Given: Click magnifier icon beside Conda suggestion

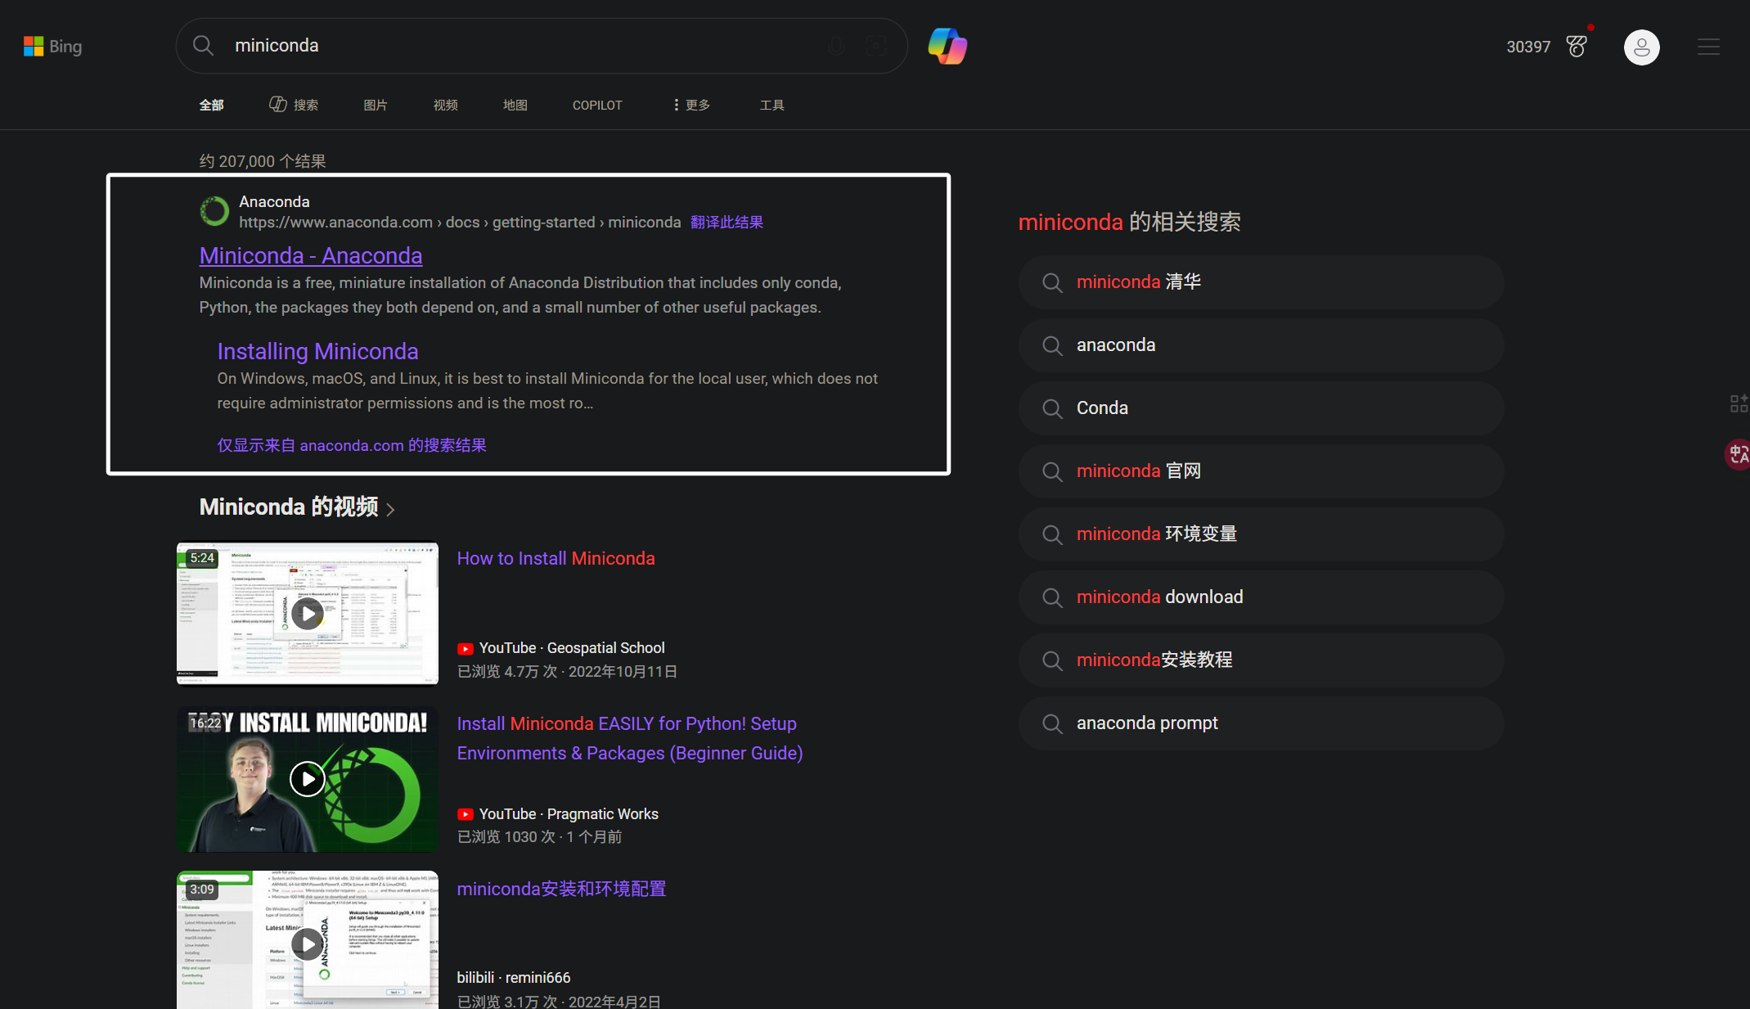Looking at the screenshot, I should click(1052, 409).
